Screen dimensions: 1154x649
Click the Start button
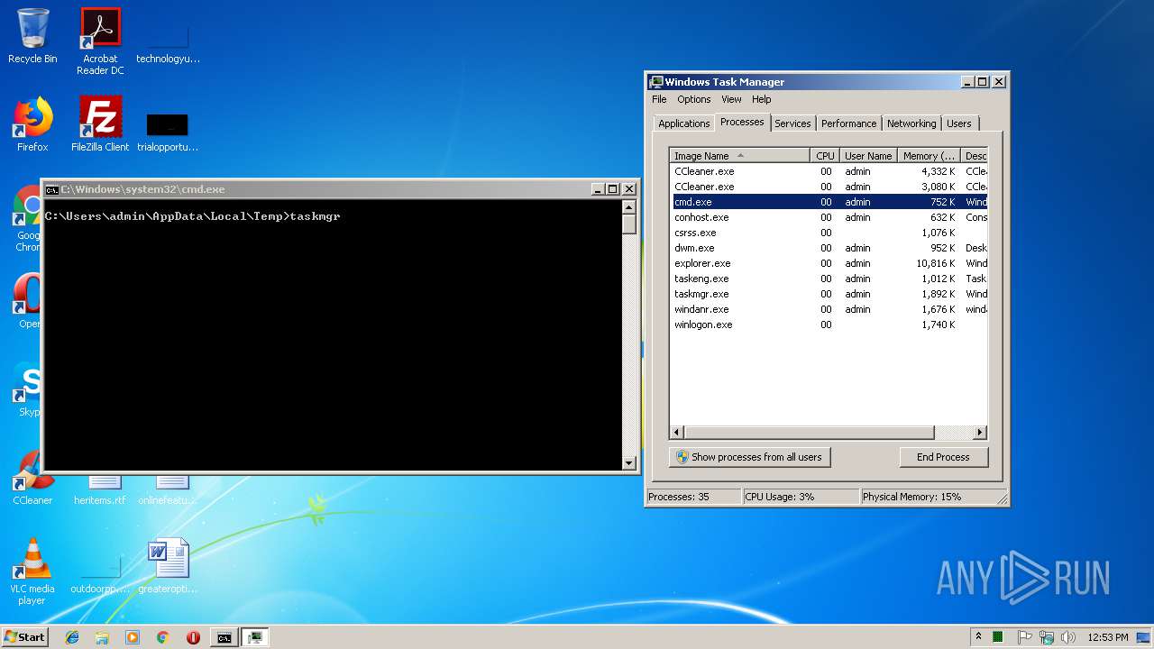[x=24, y=636]
